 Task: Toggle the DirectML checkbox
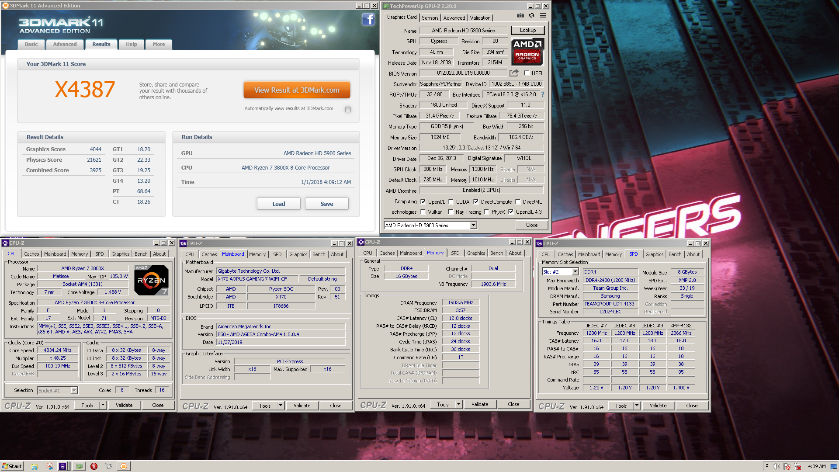click(x=518, y=202)
